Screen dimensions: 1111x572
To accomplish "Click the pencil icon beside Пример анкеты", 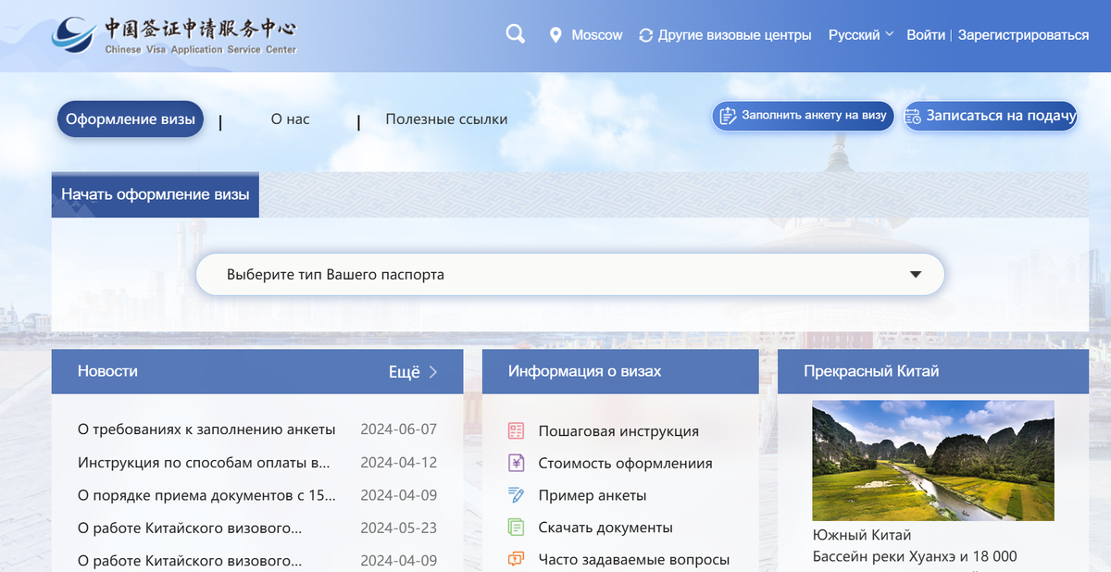I will click(x=517, y=495).
